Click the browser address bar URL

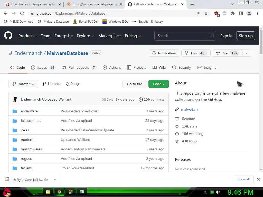click(71, 13)
